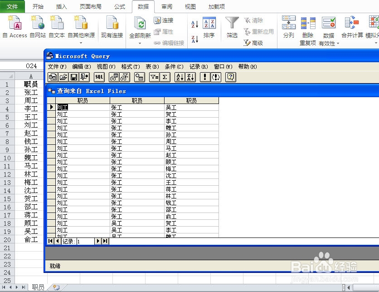379x292 pixels.
Task: Click Excel row header 10
Action: (7, 158)
